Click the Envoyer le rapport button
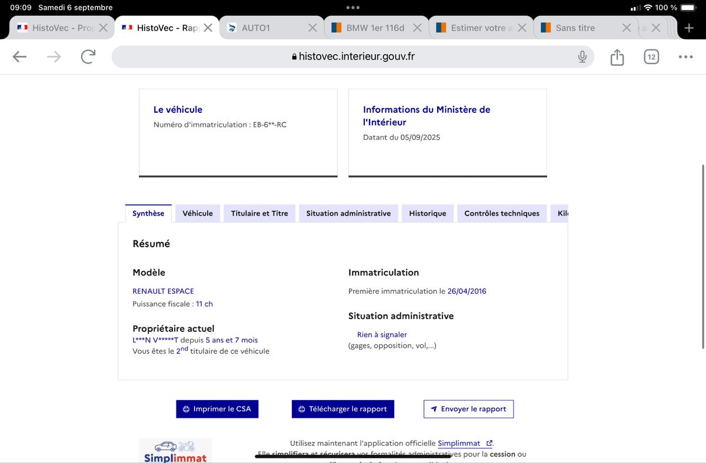 pos(468,409)
